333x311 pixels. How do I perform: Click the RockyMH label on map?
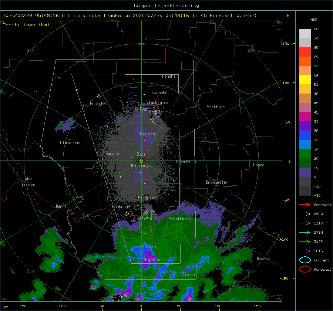98,104
